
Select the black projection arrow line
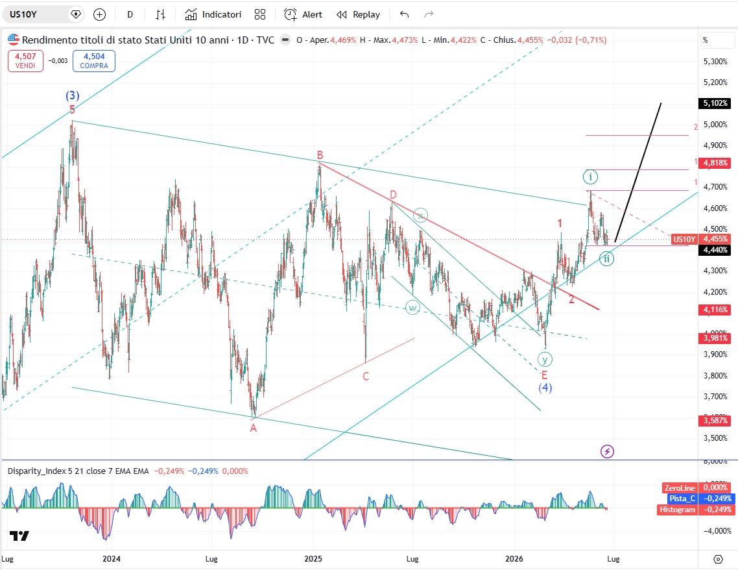click(x=638, y=173)
